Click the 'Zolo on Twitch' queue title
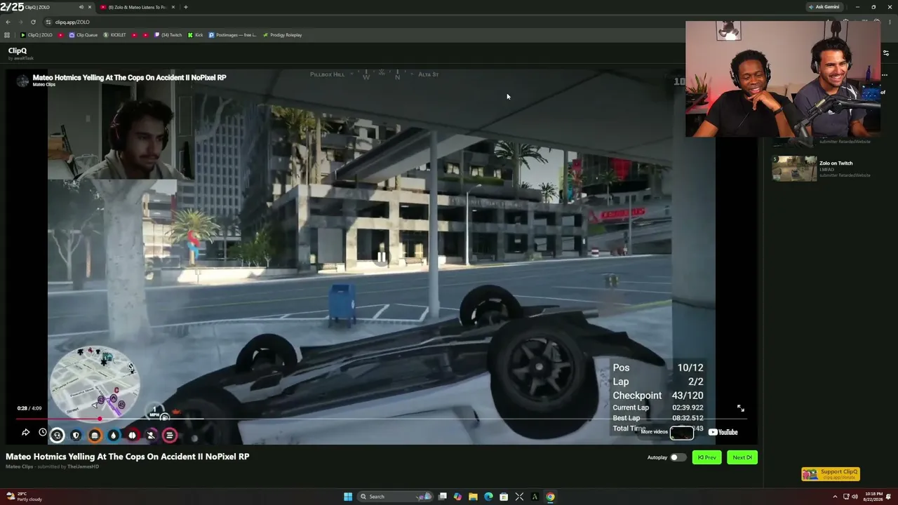This screenshot has height=505, width=898. click(836, 163)
